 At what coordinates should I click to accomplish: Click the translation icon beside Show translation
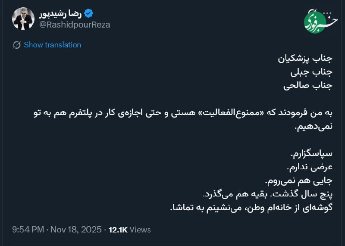17,45
